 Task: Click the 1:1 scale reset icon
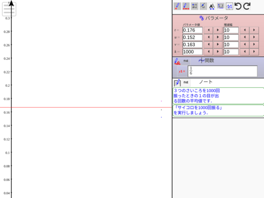(229, 6)
